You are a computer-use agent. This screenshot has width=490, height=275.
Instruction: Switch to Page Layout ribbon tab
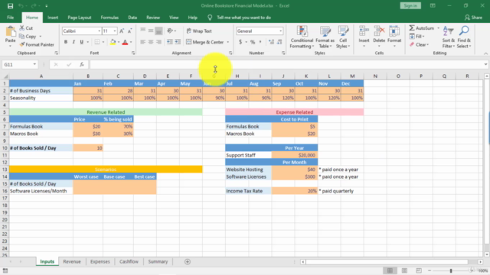click(80, 18)
